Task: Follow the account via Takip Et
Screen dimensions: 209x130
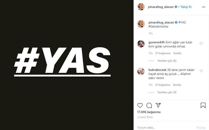Action: coord(186,7)
